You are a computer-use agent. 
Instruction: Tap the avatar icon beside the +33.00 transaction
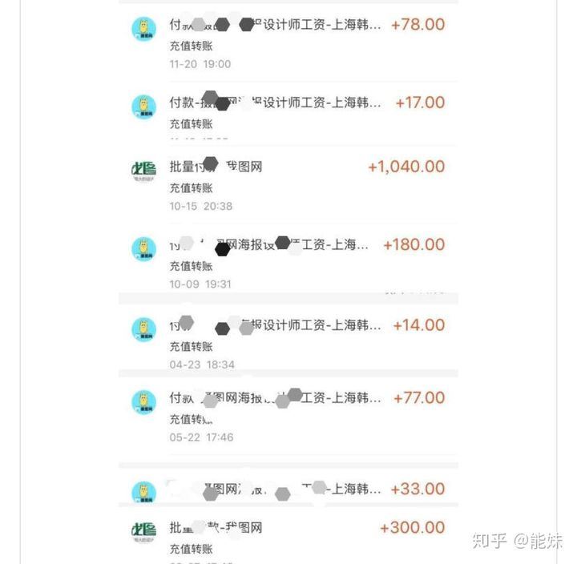(x=144, y=492)
